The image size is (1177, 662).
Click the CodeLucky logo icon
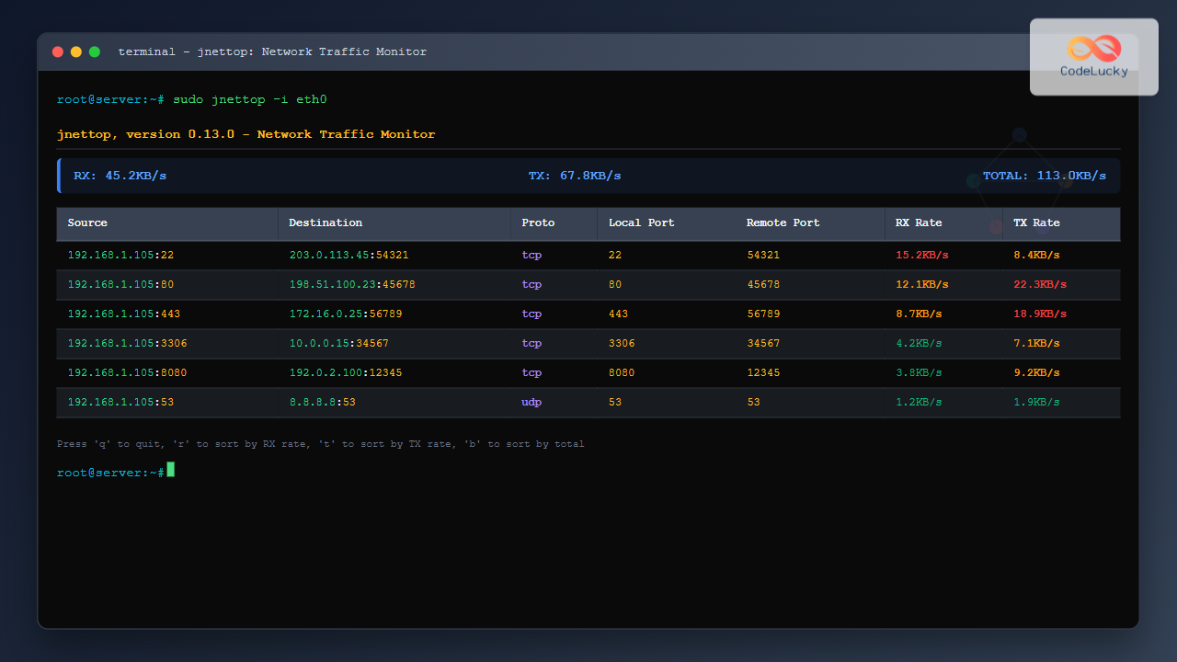[x=1093, y=47]
